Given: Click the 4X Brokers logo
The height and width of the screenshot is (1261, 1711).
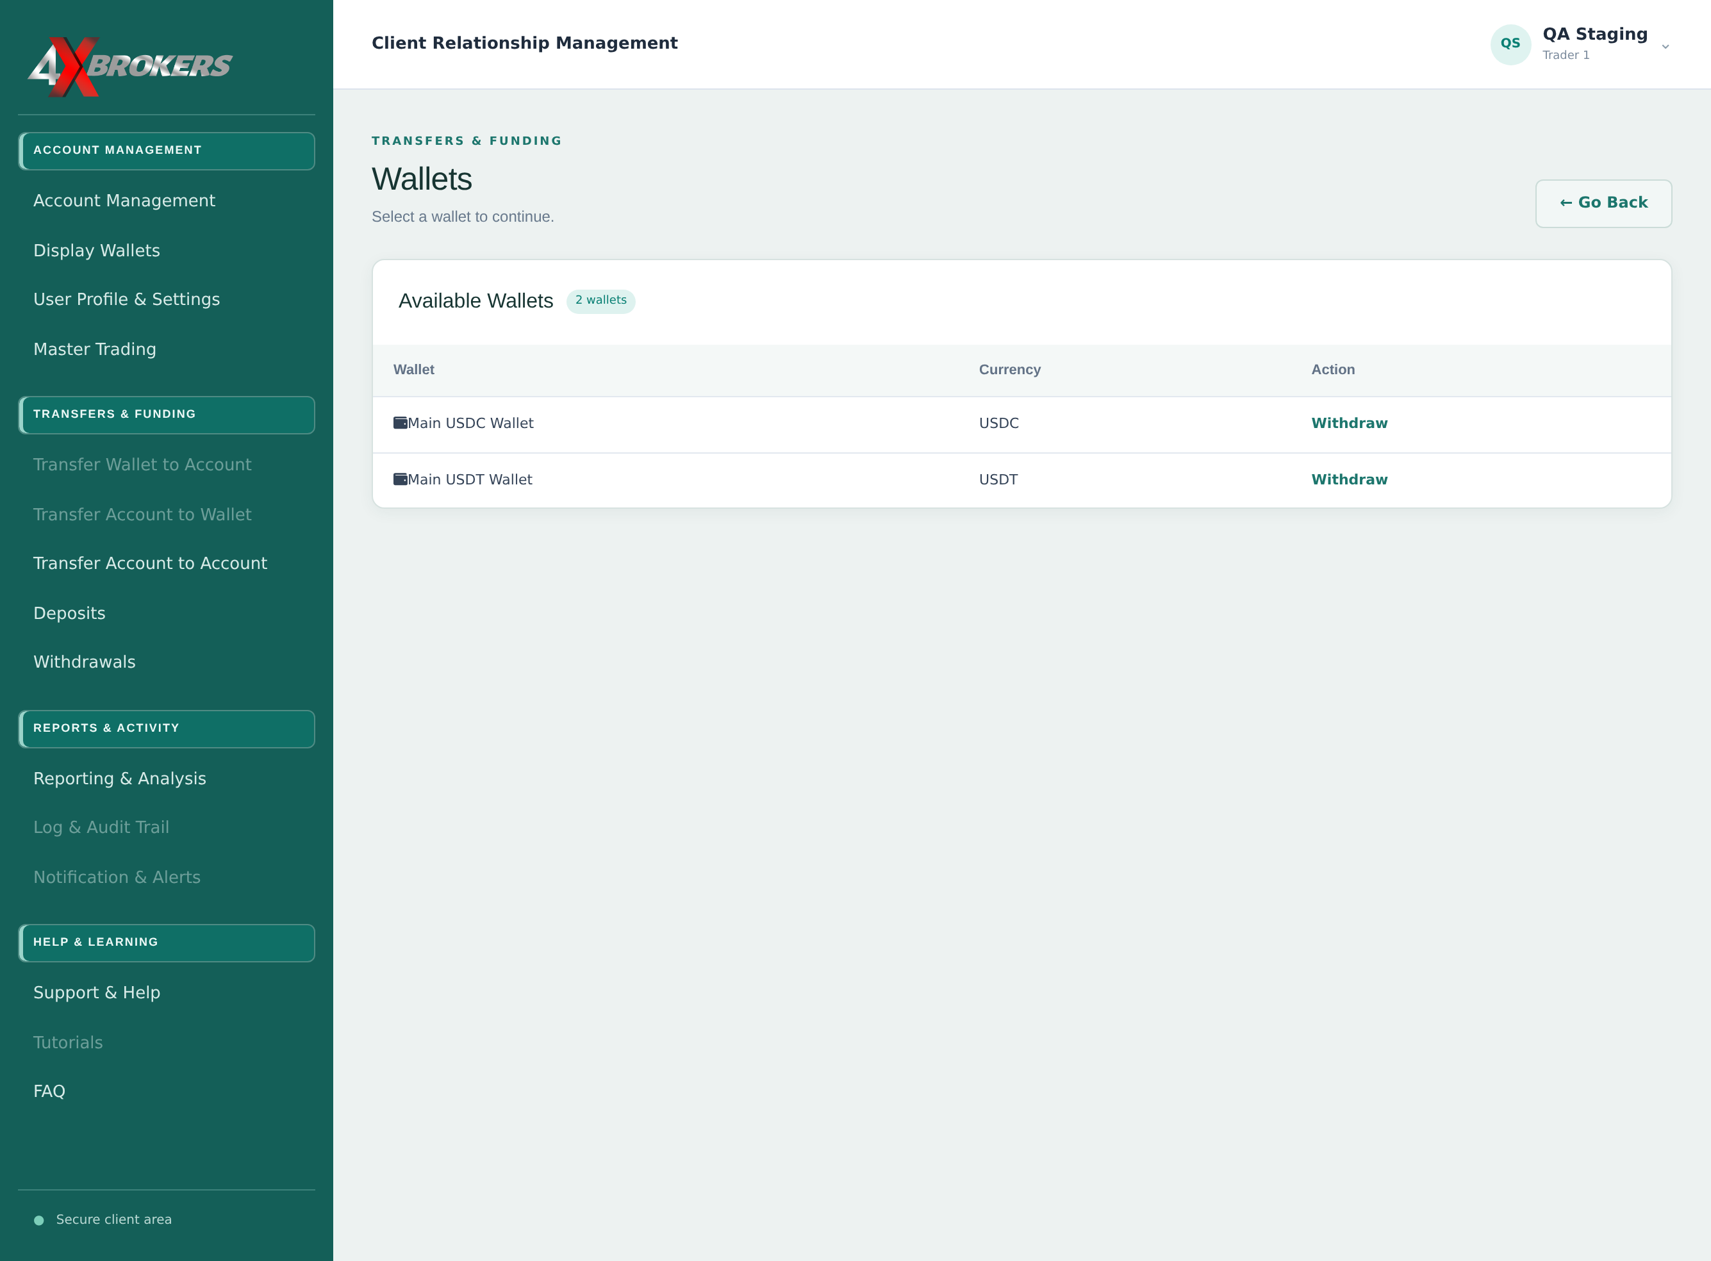Looking at the screenshot, I should click(x=130, y=67).
